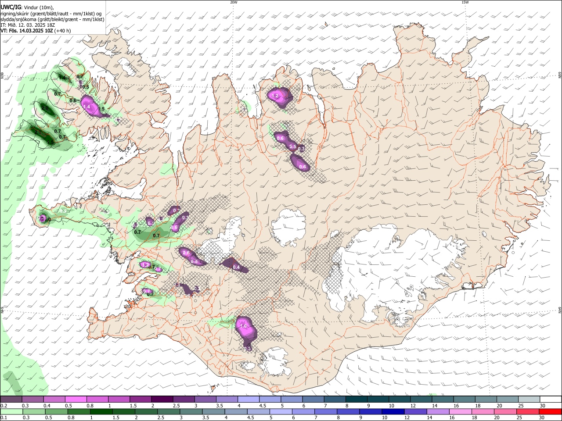Select the slate blue 6–7 swatch, upper legend
Image resolution: width=562 pixels, height=421 pixels.
pyautogui.click(x=313, y=400)
